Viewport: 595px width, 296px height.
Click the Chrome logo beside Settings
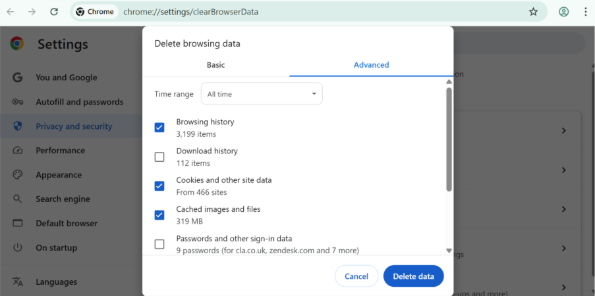point(17,44)
